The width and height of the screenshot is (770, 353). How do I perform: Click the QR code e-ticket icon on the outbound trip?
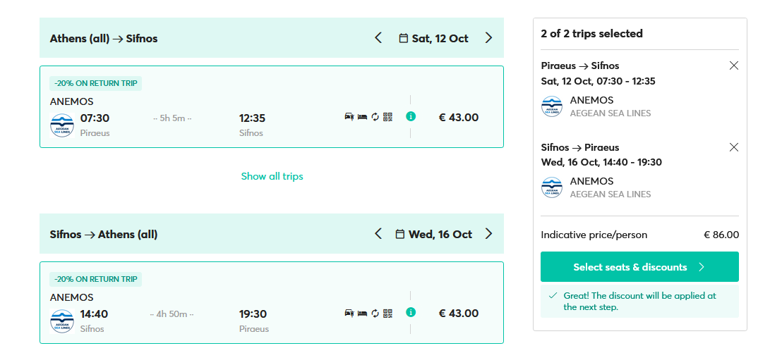tap(387, 116)
